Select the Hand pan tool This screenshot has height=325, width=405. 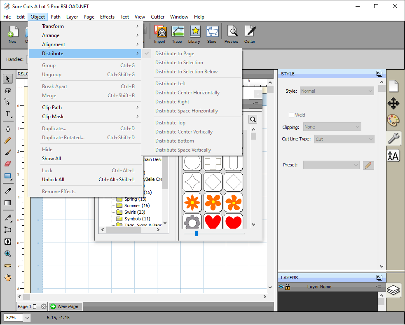point(8,278)
